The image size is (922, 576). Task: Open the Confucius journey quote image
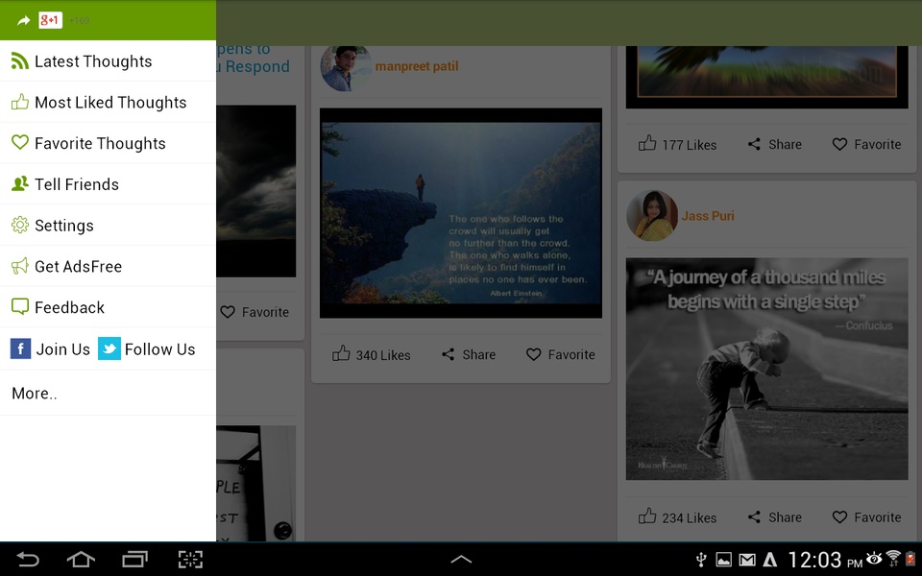(x=766, y=369)
